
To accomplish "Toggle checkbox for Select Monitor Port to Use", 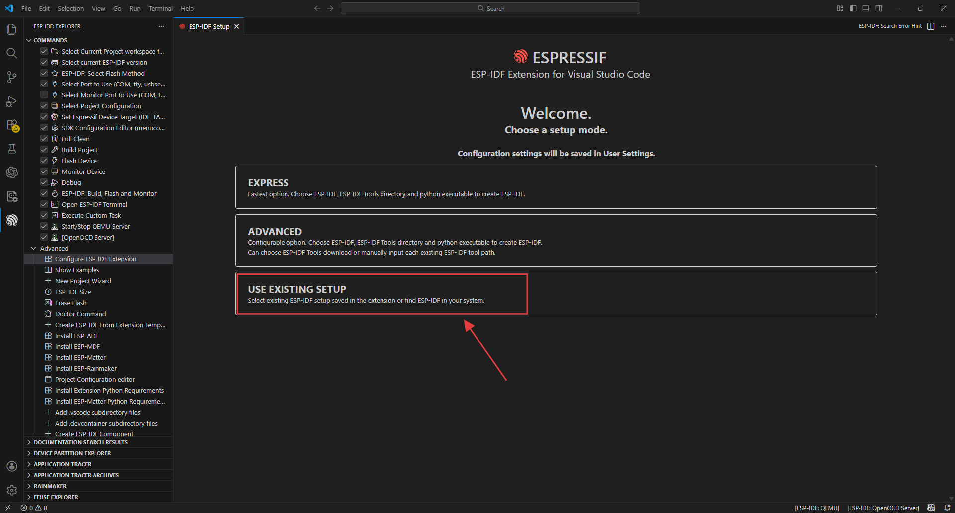I will 44,95.
